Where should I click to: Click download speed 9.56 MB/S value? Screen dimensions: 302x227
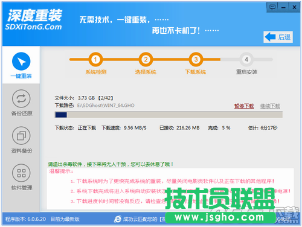135,128
